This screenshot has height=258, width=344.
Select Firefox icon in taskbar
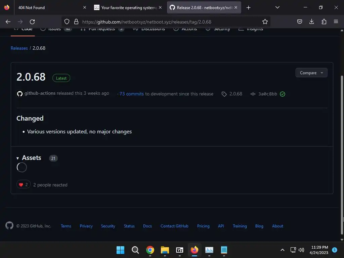coord(195,250)
